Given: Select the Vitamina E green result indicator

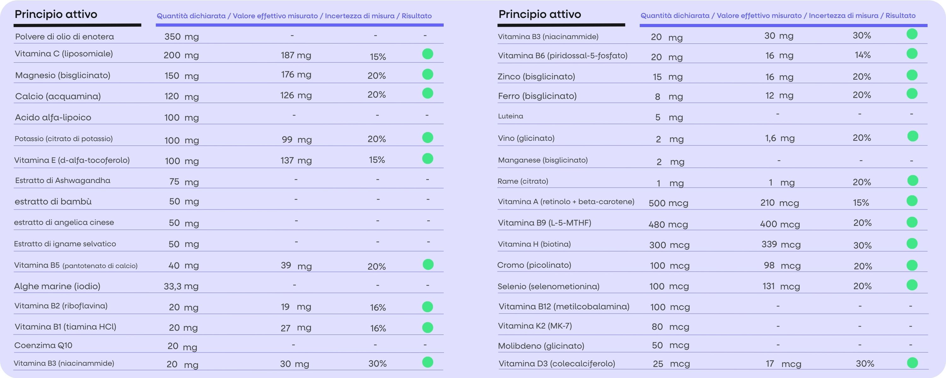Looking at the screenshot, I should (x=428, y=158).
